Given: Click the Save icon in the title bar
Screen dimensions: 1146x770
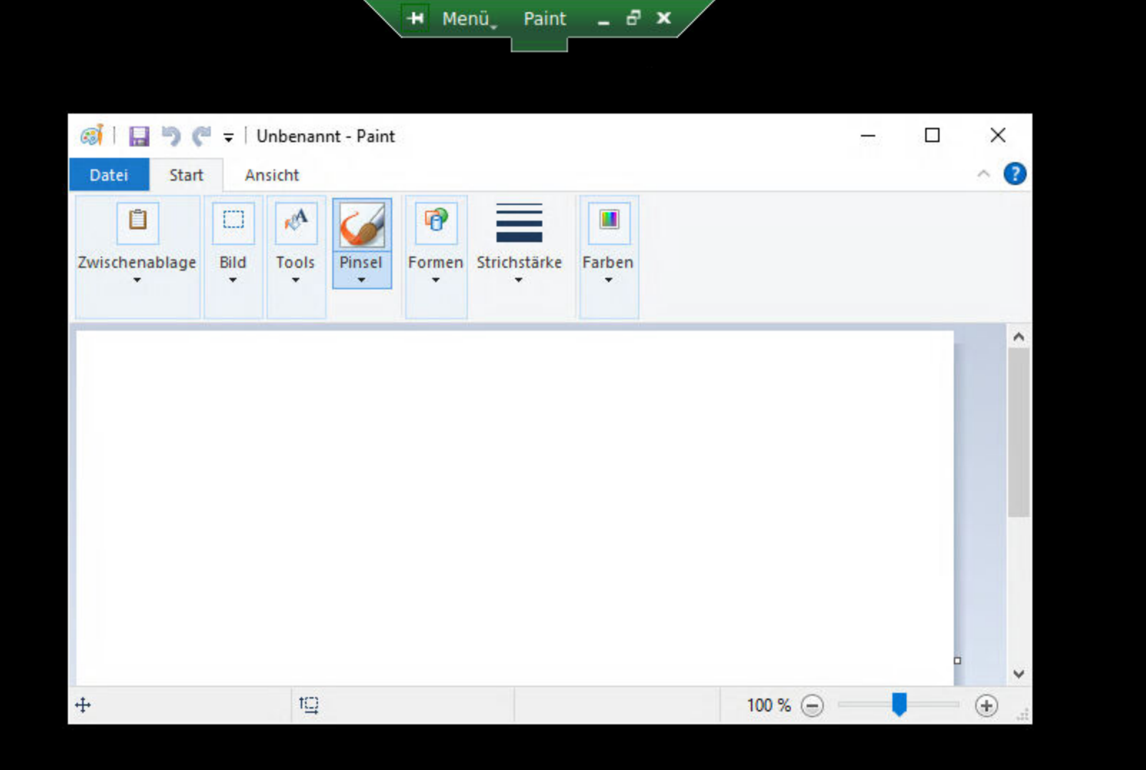Looking at the screenshot, I should tap(139, 136).
